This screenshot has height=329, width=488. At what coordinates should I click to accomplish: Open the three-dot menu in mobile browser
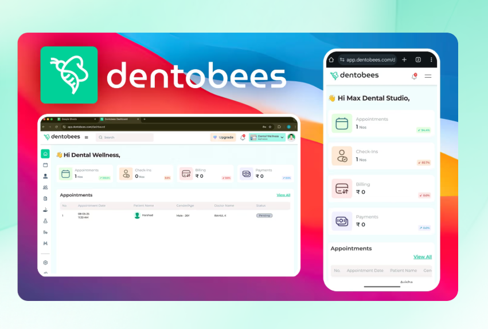pyautogui.click(x=431, y=60)
